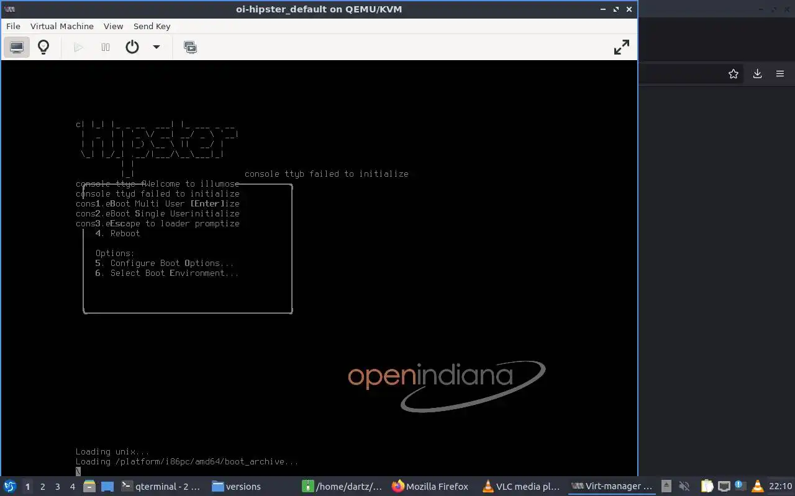
Task: Click the VLC cone tray icon
Action: pos(756,487)
